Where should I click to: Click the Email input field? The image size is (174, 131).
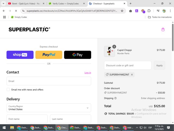click(49, 81)
